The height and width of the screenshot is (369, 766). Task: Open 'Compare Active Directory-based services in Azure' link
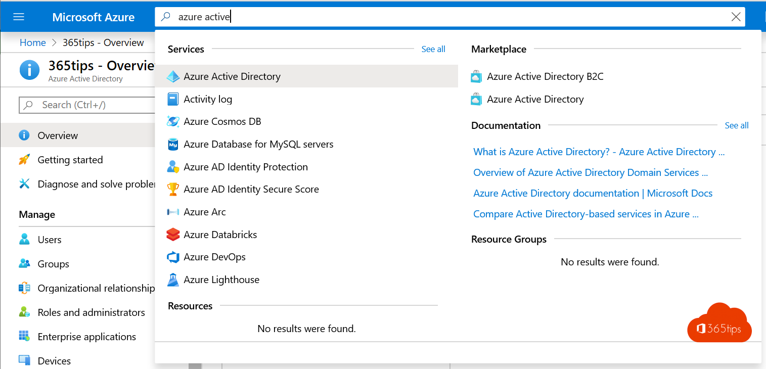pos(586,214)
